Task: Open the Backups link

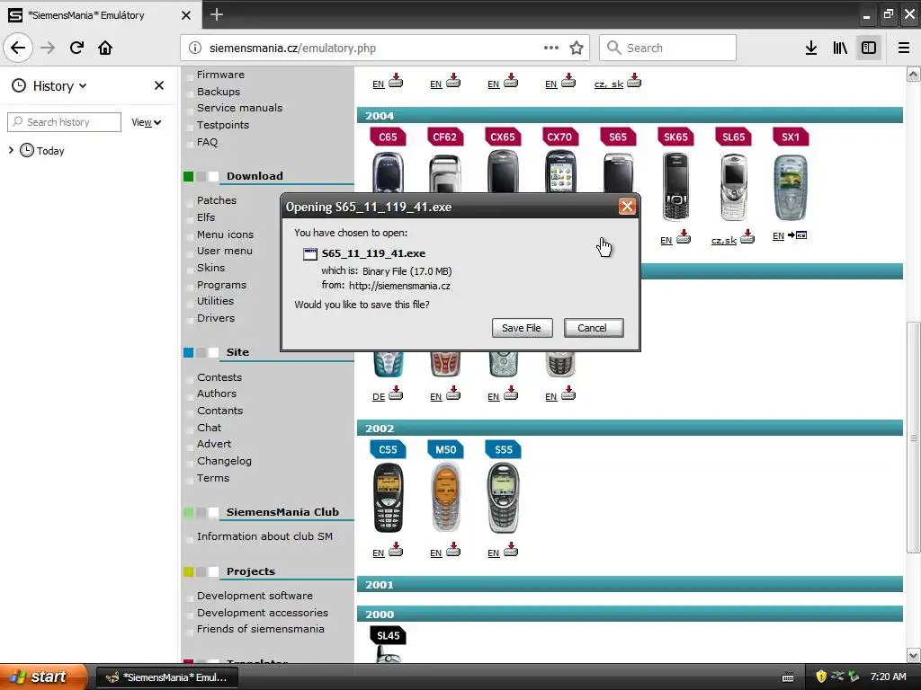Action: [219, 92]
